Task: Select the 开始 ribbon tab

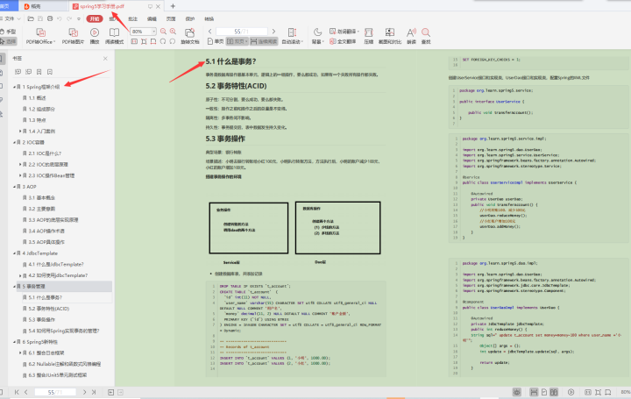Action: pos(95,18)
